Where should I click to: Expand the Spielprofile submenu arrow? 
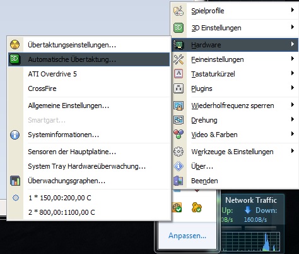click(292, 10)
